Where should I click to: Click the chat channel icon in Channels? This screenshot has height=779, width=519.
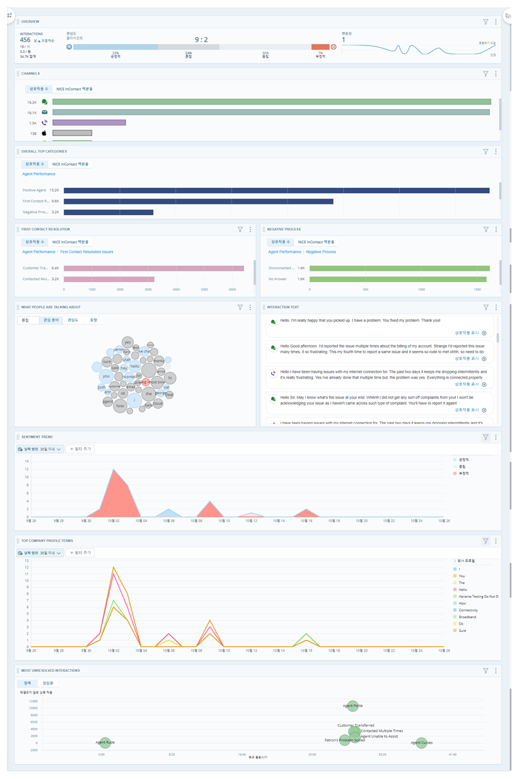pyautogui.click(x=45, y=102)
